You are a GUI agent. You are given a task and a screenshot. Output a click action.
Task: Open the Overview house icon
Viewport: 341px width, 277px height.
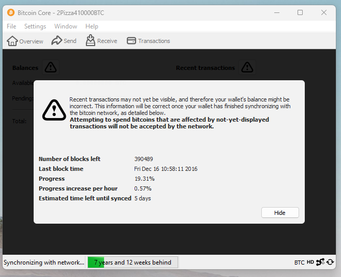pyautogui.click(x=12, y=41)
